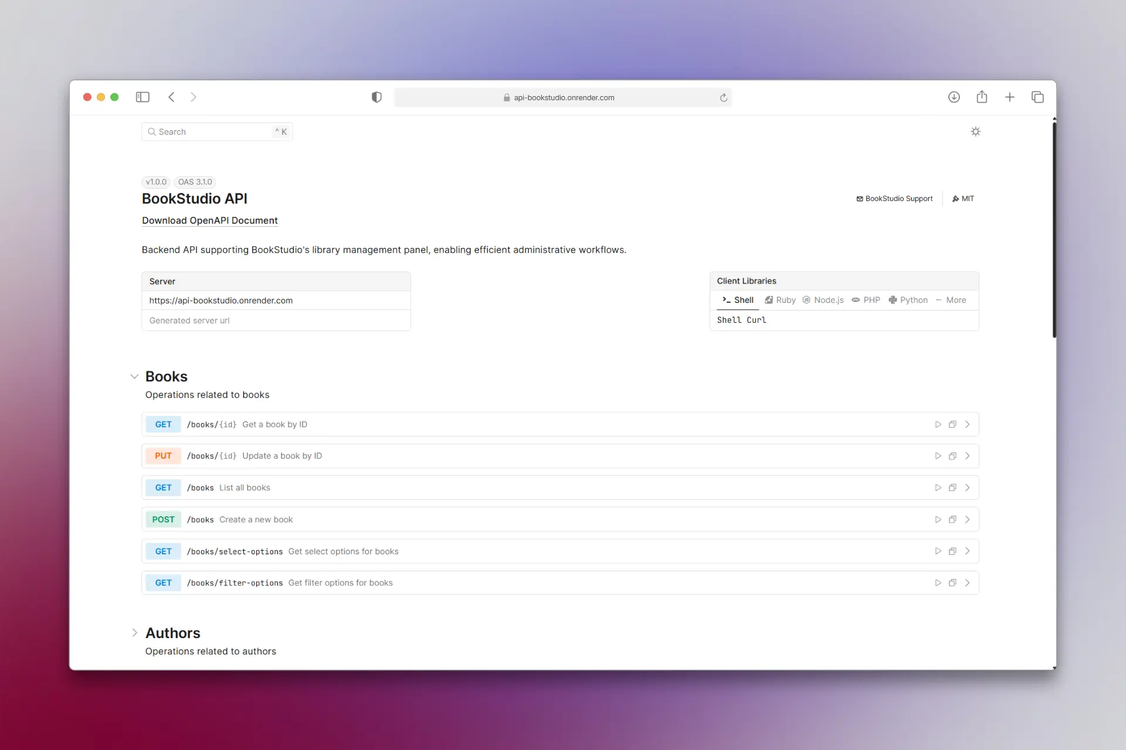Open the privacy shield in the toolbar
The image size is (1126, 750).
pos(377,97)
